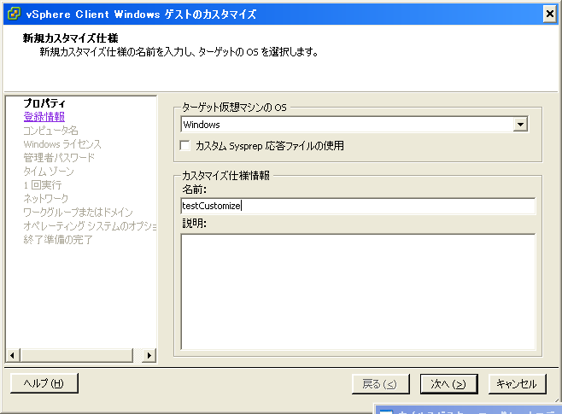Click the 管理者パスワード step

(59, 158)
